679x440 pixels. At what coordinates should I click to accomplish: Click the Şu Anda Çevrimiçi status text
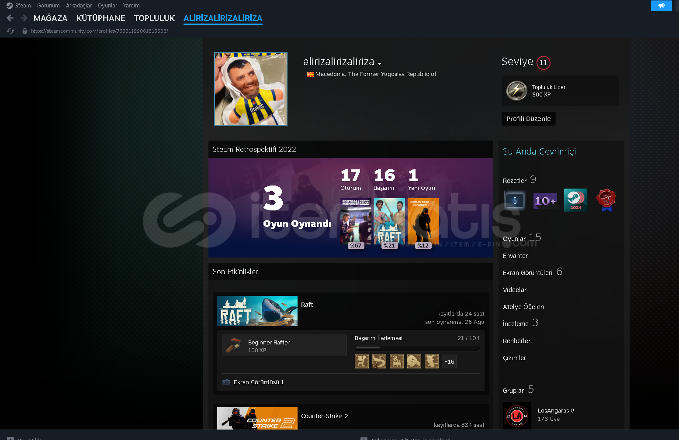[x=540, y=151]
